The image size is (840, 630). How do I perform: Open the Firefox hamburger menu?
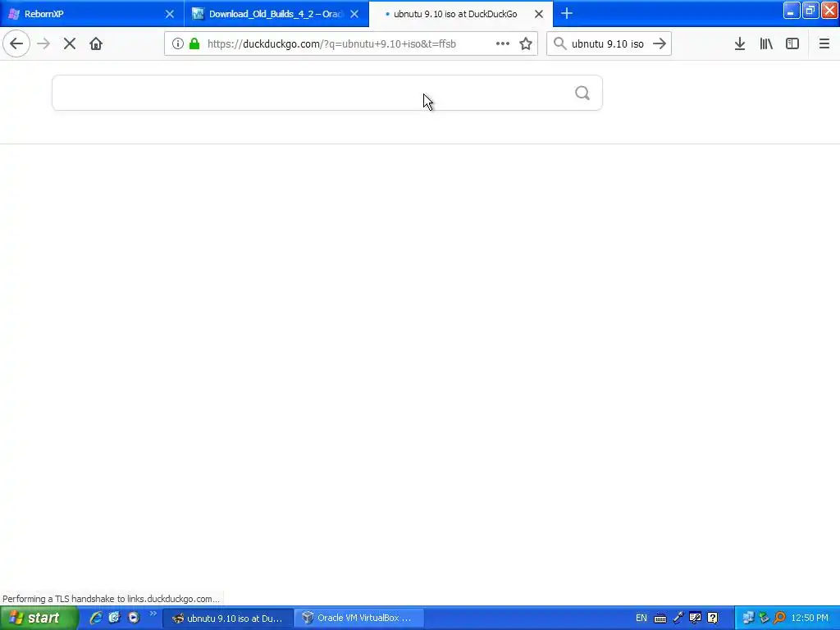pos(824,44)
